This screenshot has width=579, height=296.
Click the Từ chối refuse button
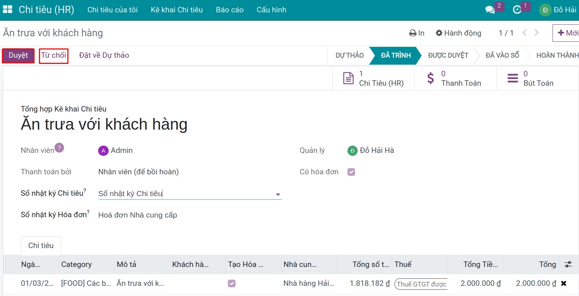point(53,56)
